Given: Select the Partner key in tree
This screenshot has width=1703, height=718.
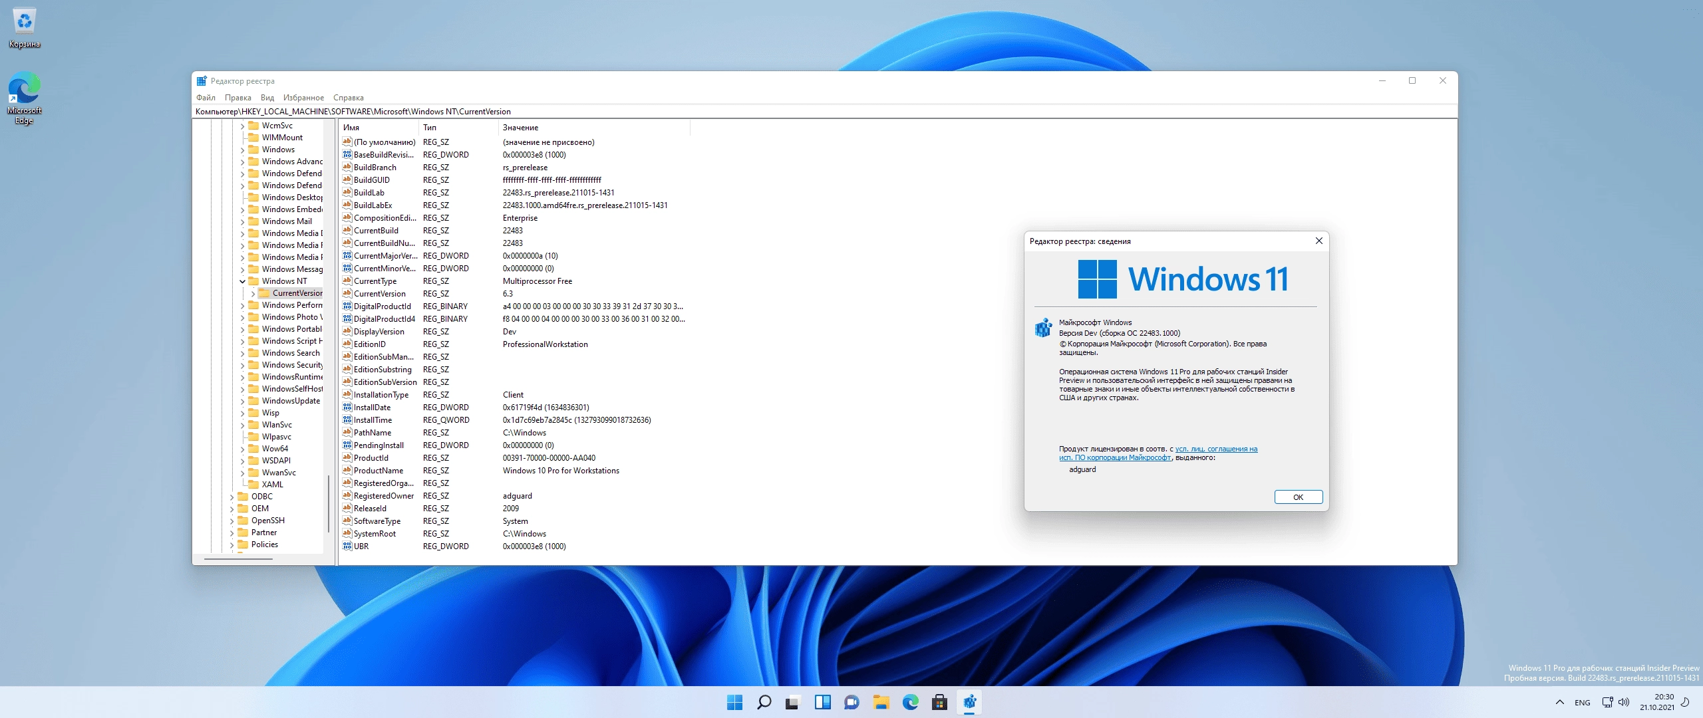Looking at the screenshot, I should (264, 533).
